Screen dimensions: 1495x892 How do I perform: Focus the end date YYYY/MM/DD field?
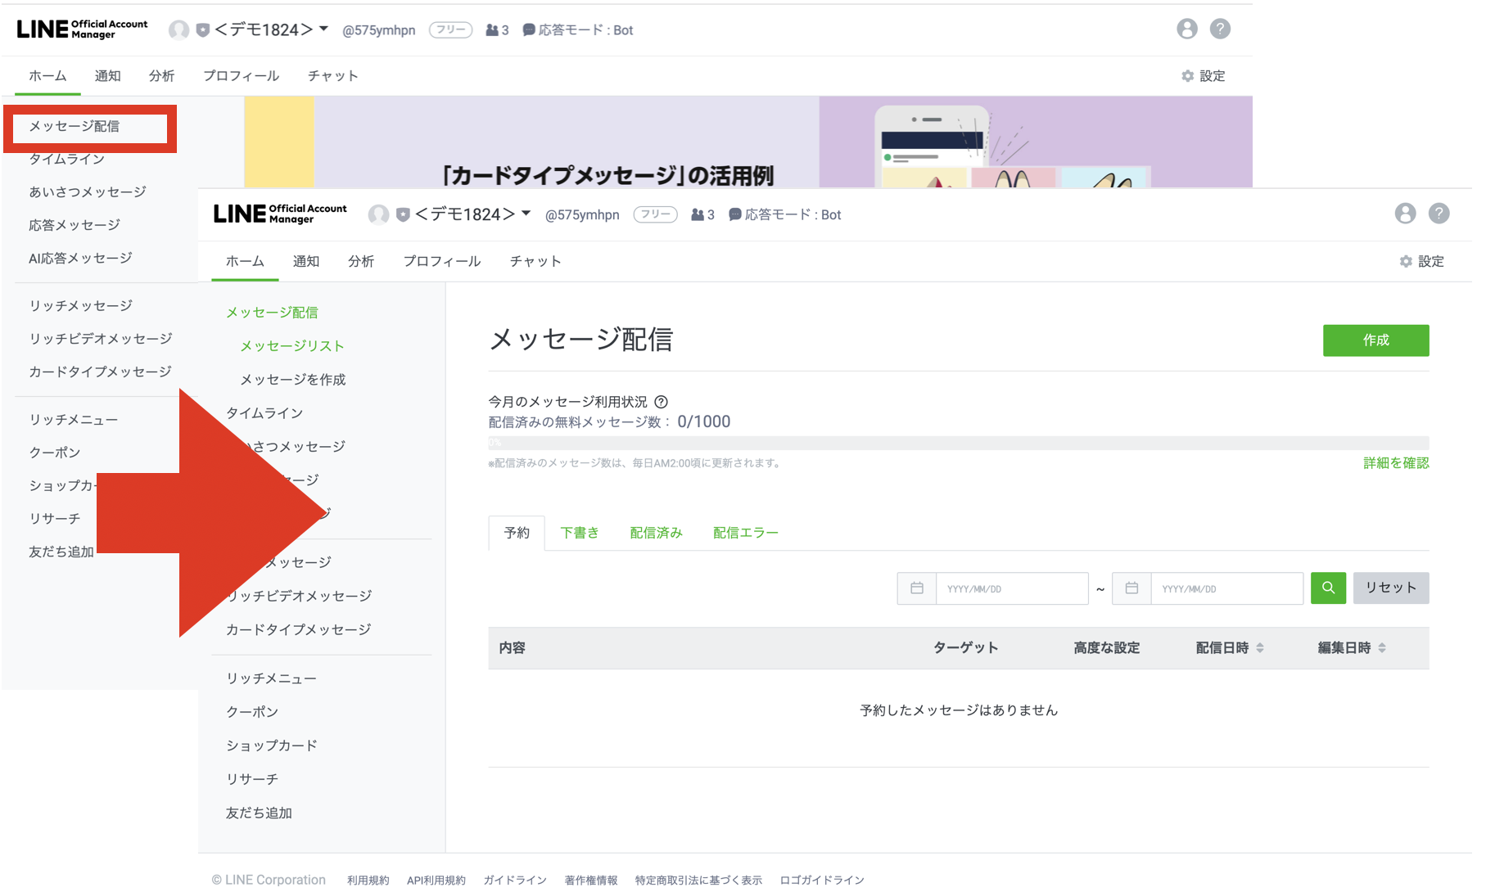[1226, 588]
